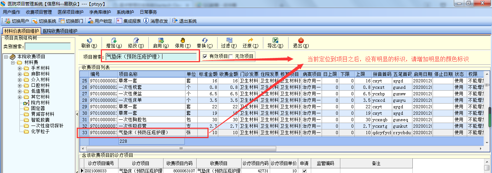Screen dimensions: 492x173
Task: Expand 介入材料 tree node
Action: pyautogui.click(x=19, y=80)
